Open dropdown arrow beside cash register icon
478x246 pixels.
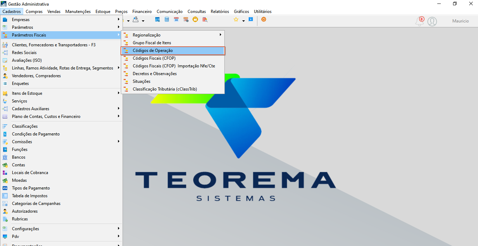click(x=143, y=21)
